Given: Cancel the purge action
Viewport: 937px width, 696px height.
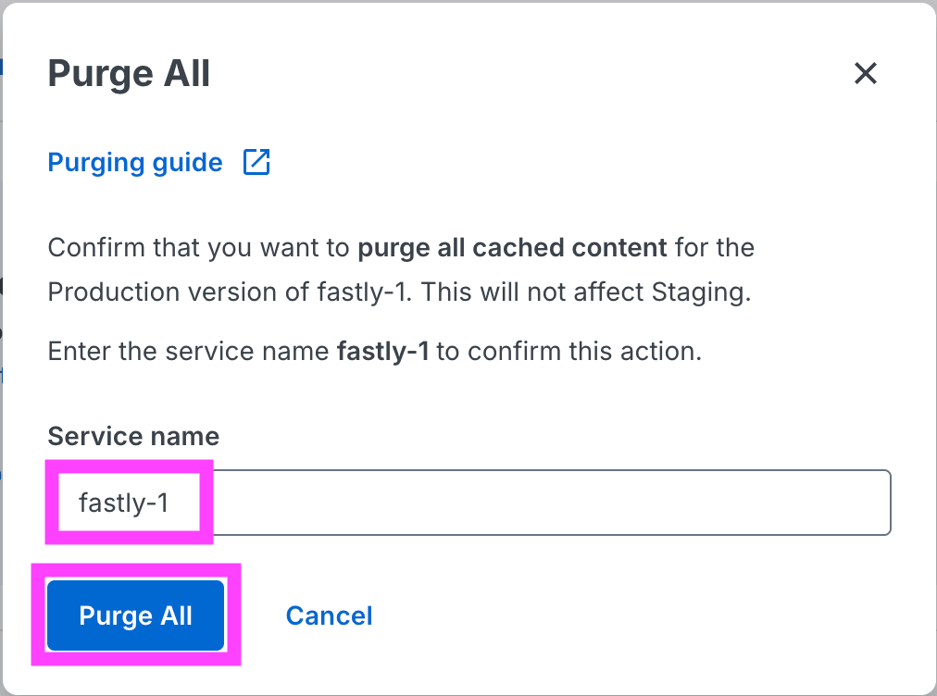Looking at the screenshot, I should (329, 615).
